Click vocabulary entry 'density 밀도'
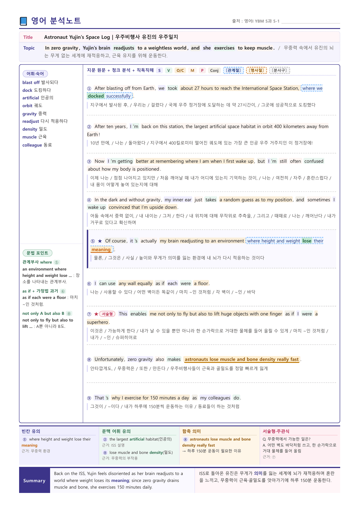This screenshot has height=508, width=359. 35,129
